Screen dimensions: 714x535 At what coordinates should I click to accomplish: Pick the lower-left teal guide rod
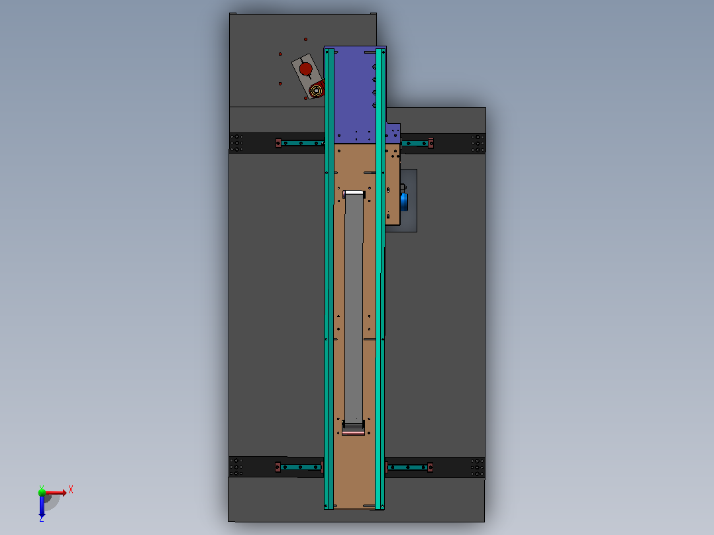(300, 467)
